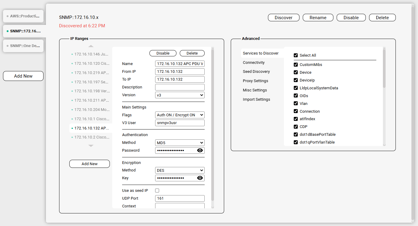Click the Discover button
The width and height of the screenshot is (418, 226).
pos(284,18)
